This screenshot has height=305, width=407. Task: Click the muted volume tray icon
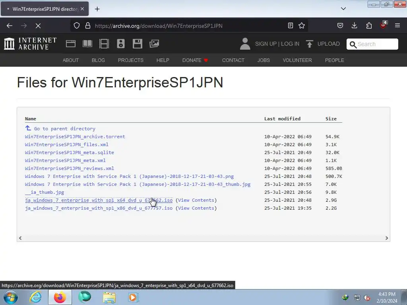point(367,298)
